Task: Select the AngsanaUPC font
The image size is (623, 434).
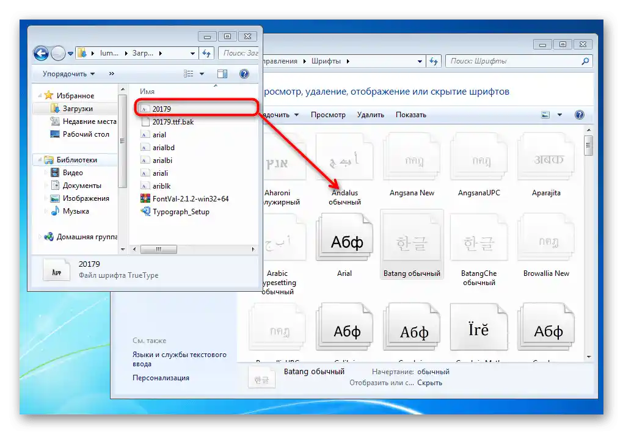Action: coord(479,164)
